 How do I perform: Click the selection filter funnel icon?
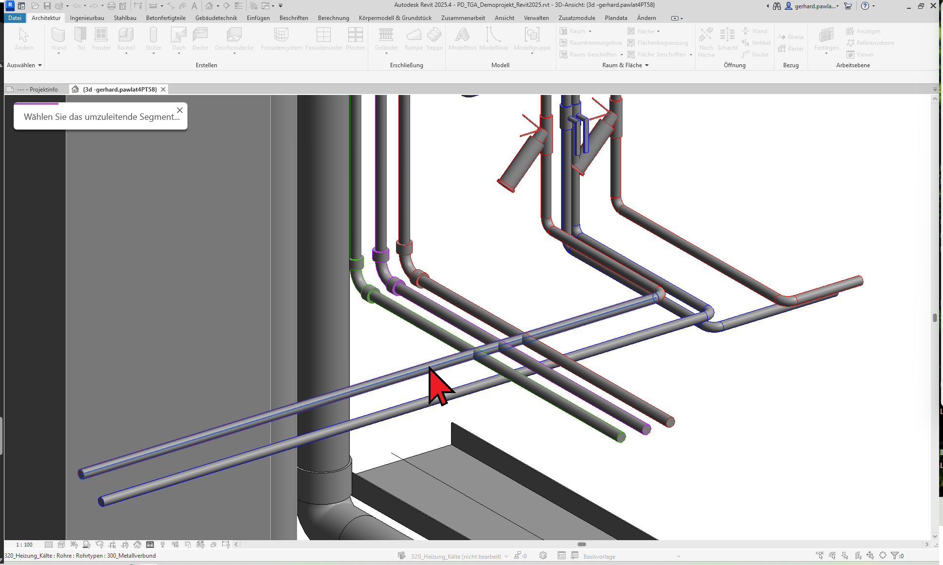point(894,556)
